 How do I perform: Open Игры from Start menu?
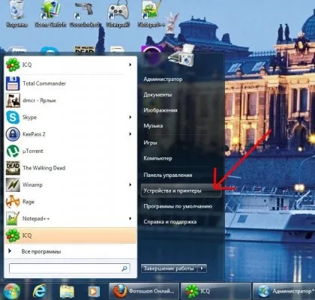(150, 142)
